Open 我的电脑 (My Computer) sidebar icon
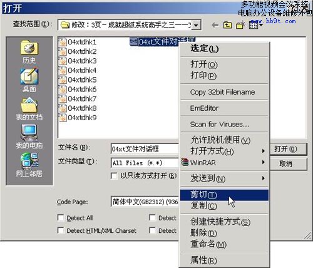313x268 pixels. coord(29,137)
